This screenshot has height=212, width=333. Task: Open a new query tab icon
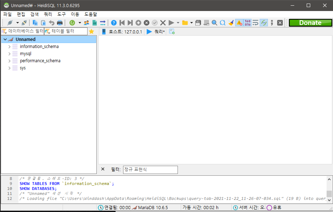172,31
